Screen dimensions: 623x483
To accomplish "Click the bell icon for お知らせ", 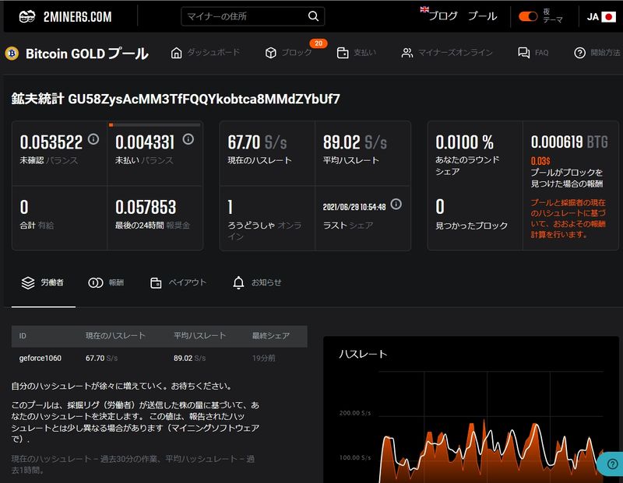I will tap(238, 282).
